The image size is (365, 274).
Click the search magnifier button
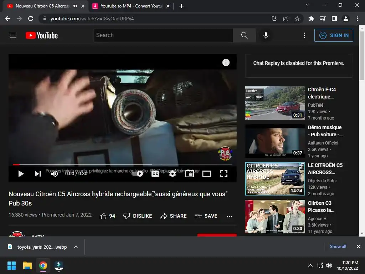click(x=244, y=35)
